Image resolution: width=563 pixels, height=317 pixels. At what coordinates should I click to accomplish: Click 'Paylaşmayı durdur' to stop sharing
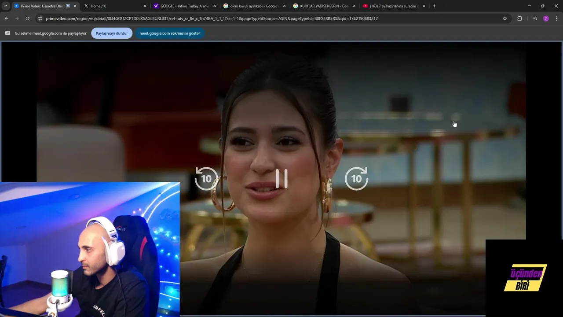[112, 33]
